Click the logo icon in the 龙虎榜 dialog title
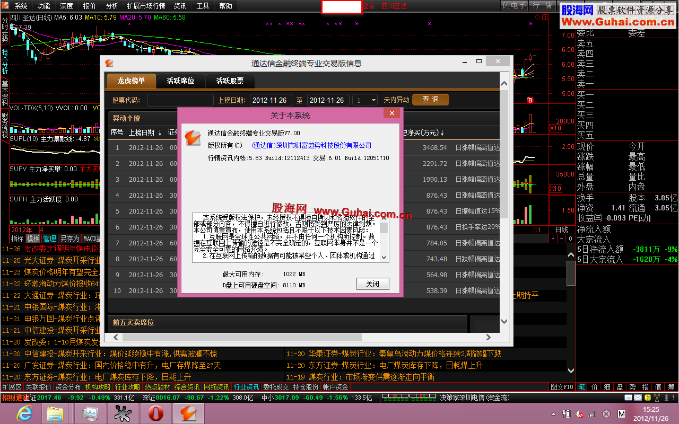The image size is (679, 424). pos(109,63)
